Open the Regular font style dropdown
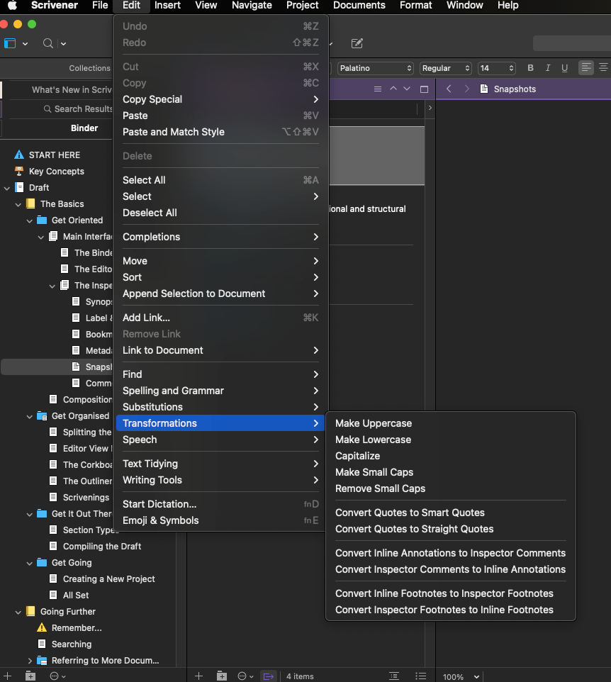The height and width of the screenshot is (682, 611). pyautogui.click(x=446, y=68)
